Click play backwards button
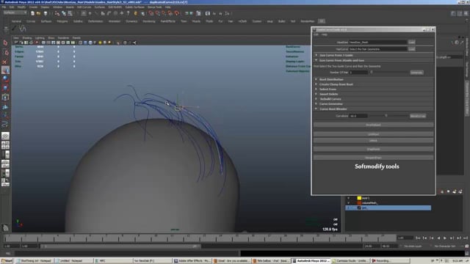The width and height of the screenshot is (470, 264). click(438, 238)
